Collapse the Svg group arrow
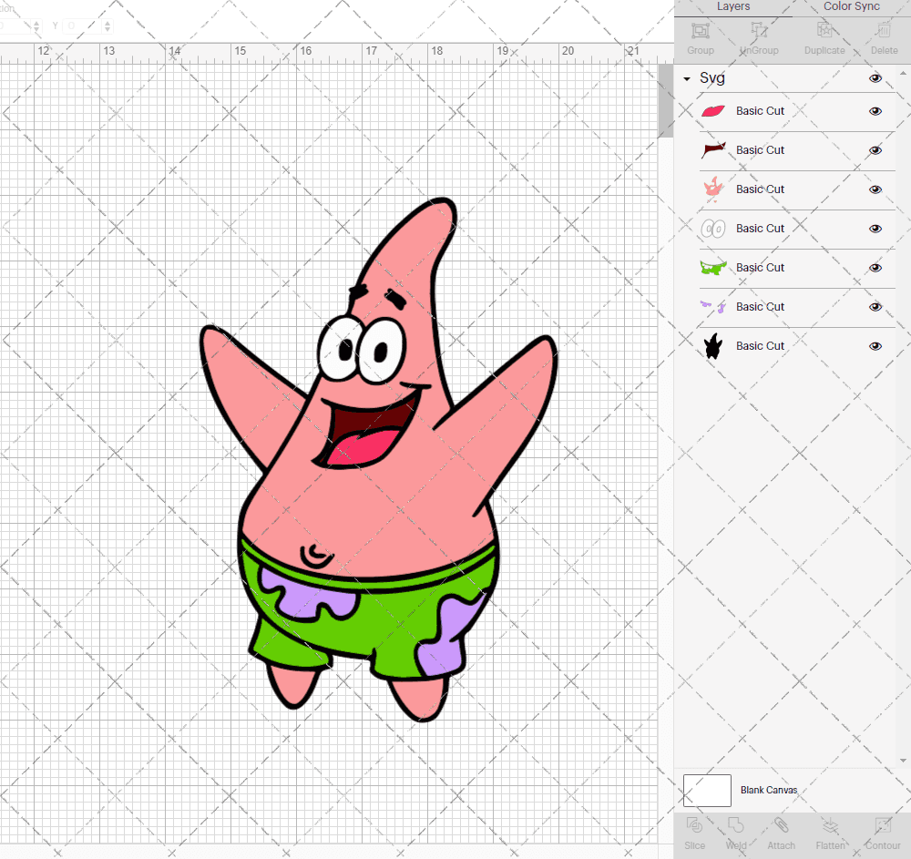The image size is (911, 859). (x=687, y=78)
